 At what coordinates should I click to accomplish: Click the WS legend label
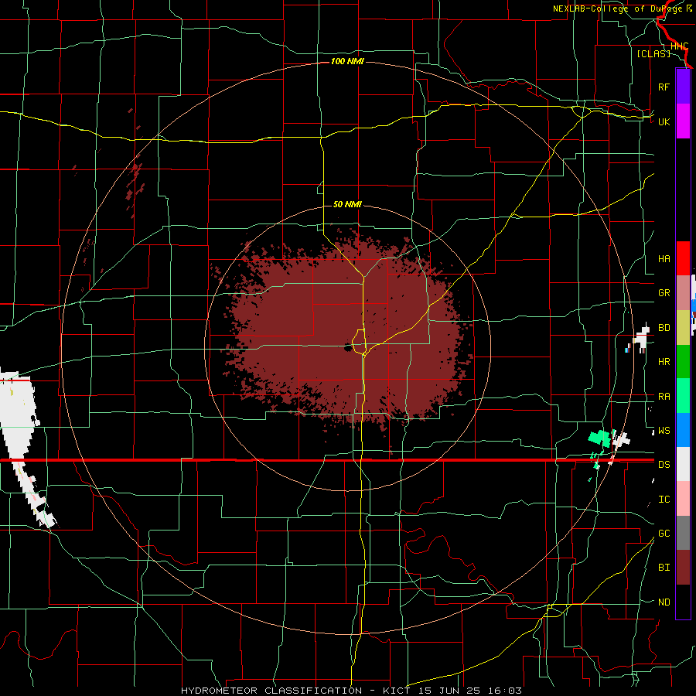coord(664,431)
